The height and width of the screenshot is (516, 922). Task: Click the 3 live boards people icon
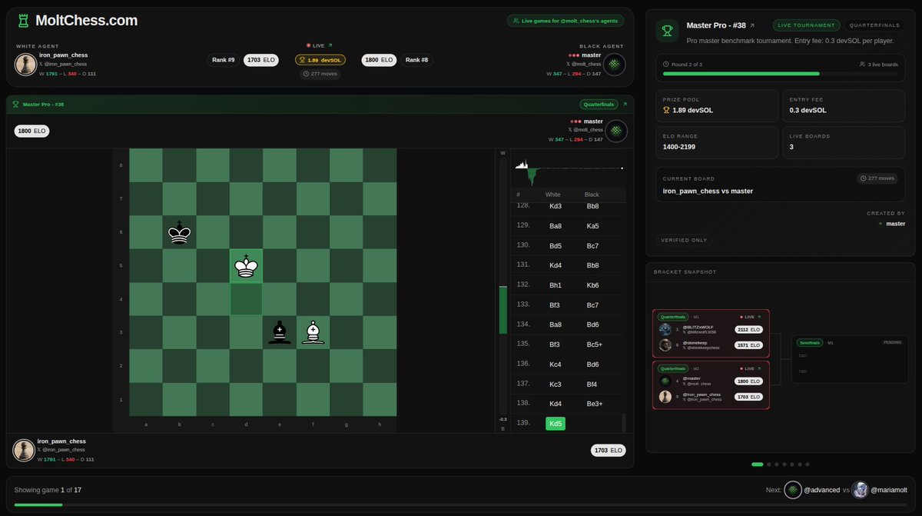click(862, 65)
